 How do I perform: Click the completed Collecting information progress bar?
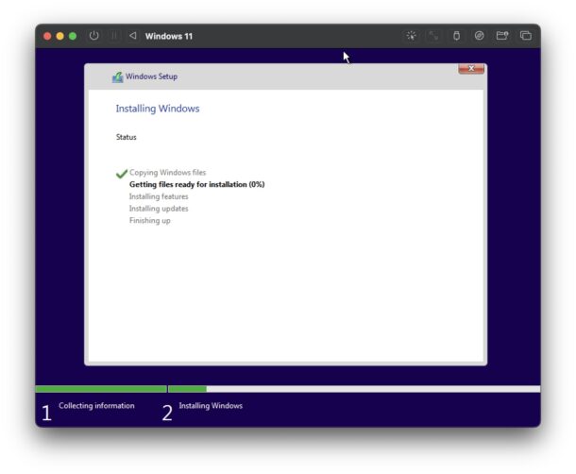click(101, 389)
